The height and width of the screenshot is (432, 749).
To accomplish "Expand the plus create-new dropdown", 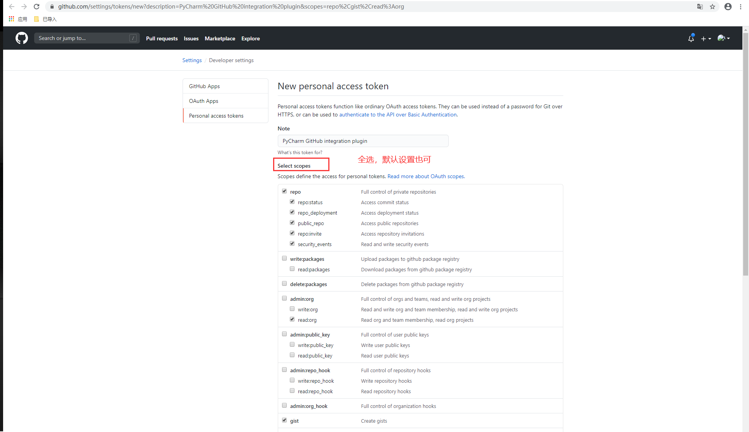I will click(705, 38).
